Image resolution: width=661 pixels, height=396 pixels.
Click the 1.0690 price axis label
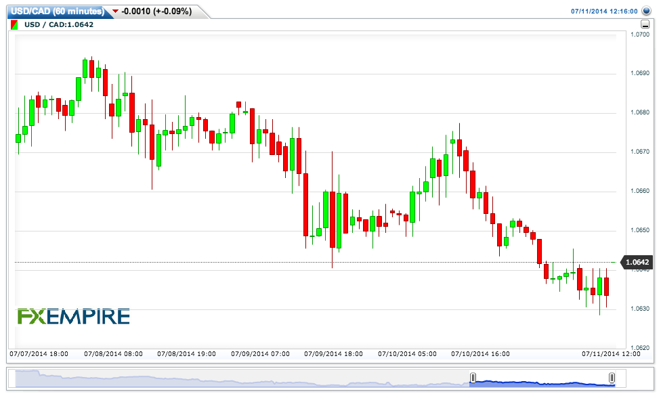(640, 73)
